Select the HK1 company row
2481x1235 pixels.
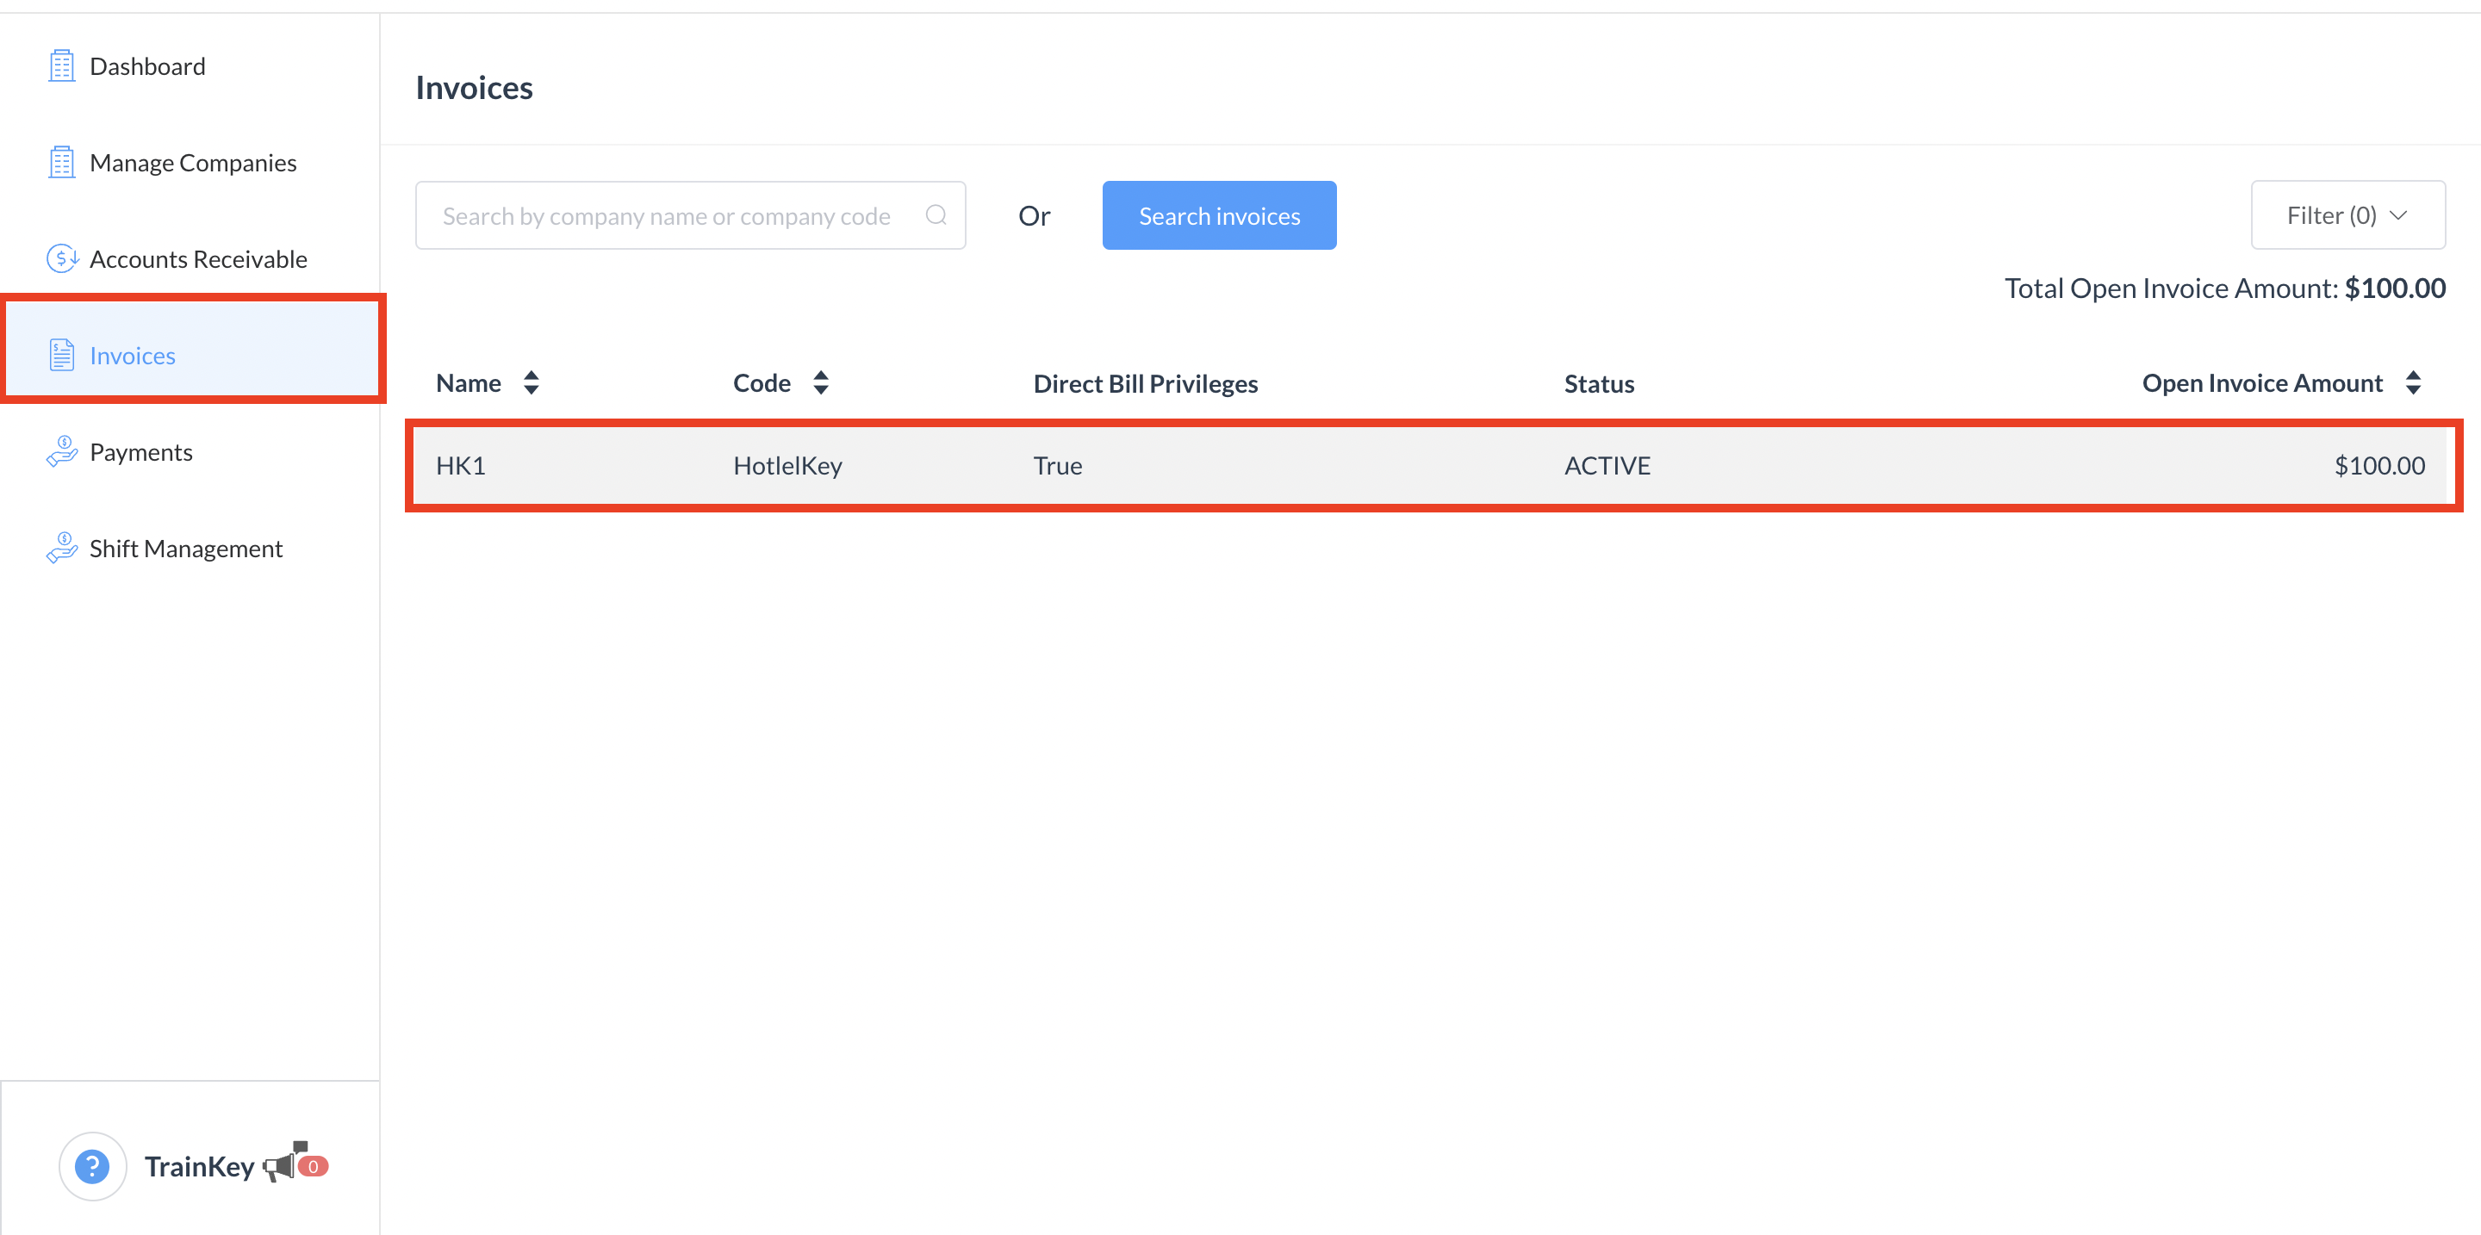click(x=1431, y=466)
